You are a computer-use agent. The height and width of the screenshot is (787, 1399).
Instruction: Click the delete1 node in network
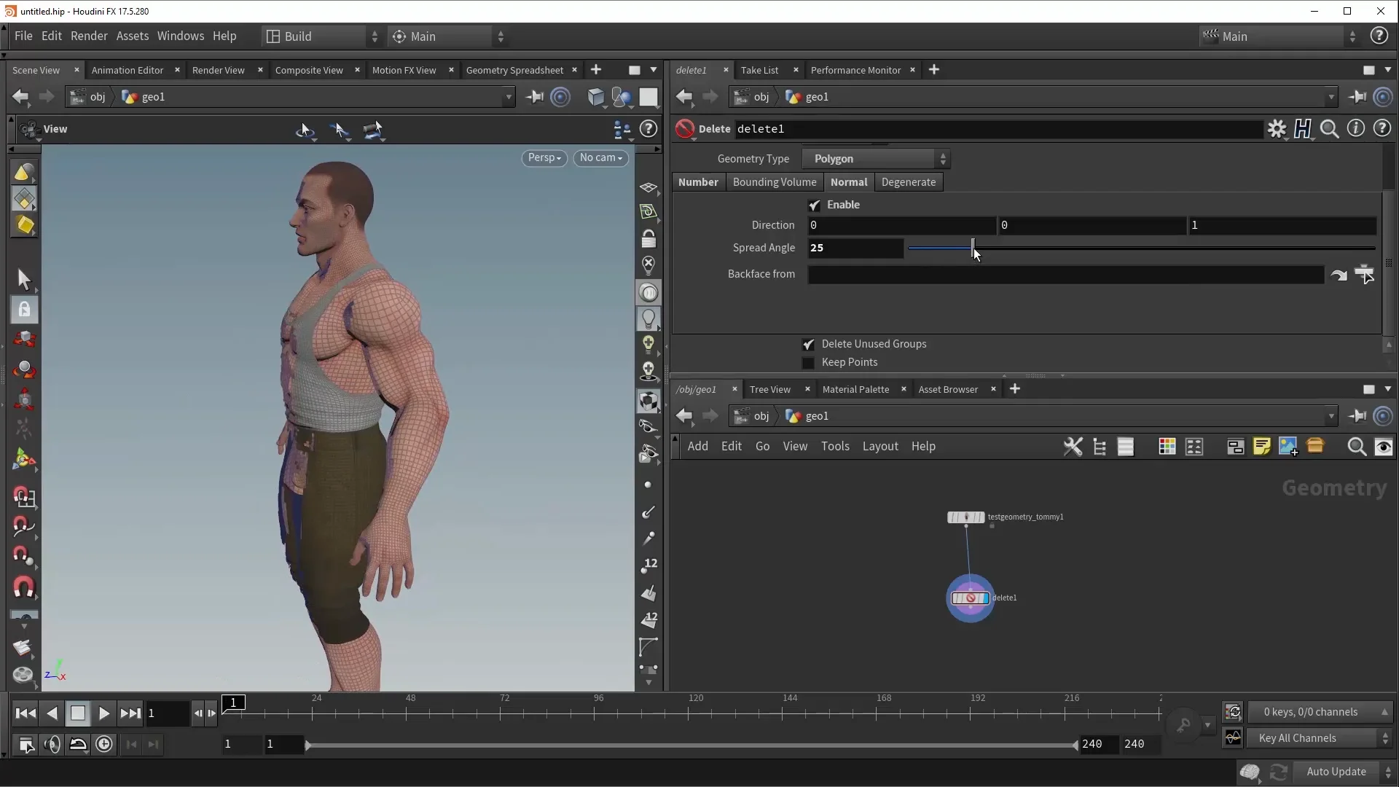(x=970, y=598)
